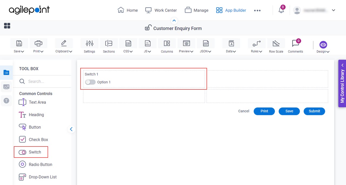The image size is (346, 185).
Task: Open the Data tool
Action: click(x=231, y=46)
